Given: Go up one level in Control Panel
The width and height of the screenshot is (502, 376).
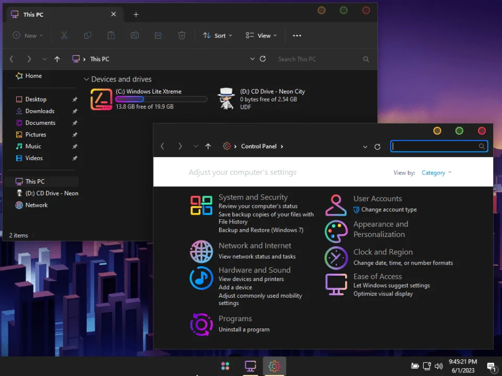Looking at the screenshot, I should click(x=208, y=146).
